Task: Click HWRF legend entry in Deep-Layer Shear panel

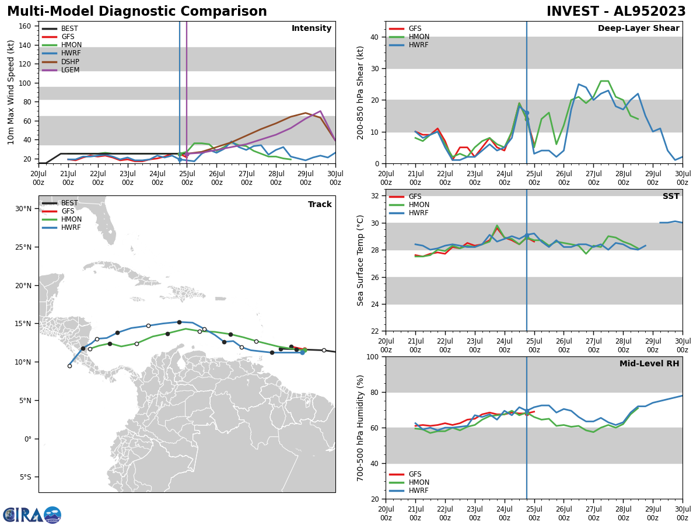Action: [x=420, y=45]
